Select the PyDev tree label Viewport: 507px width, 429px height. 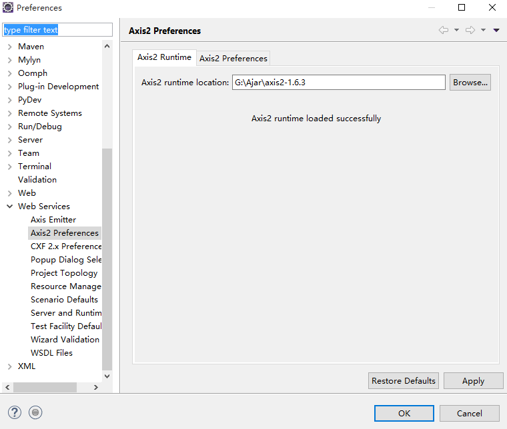coord(30,100)
